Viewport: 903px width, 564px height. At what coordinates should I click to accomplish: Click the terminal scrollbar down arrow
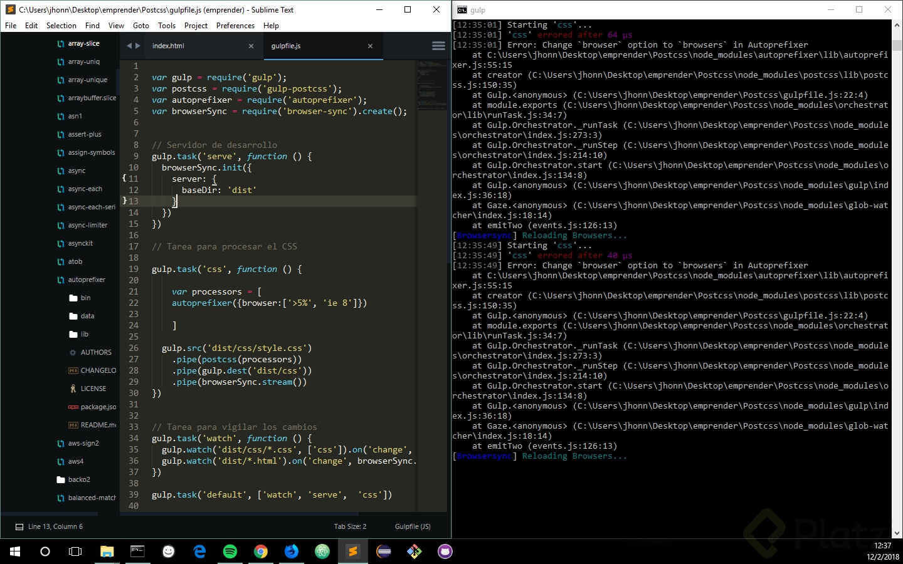tap(897, 533)
